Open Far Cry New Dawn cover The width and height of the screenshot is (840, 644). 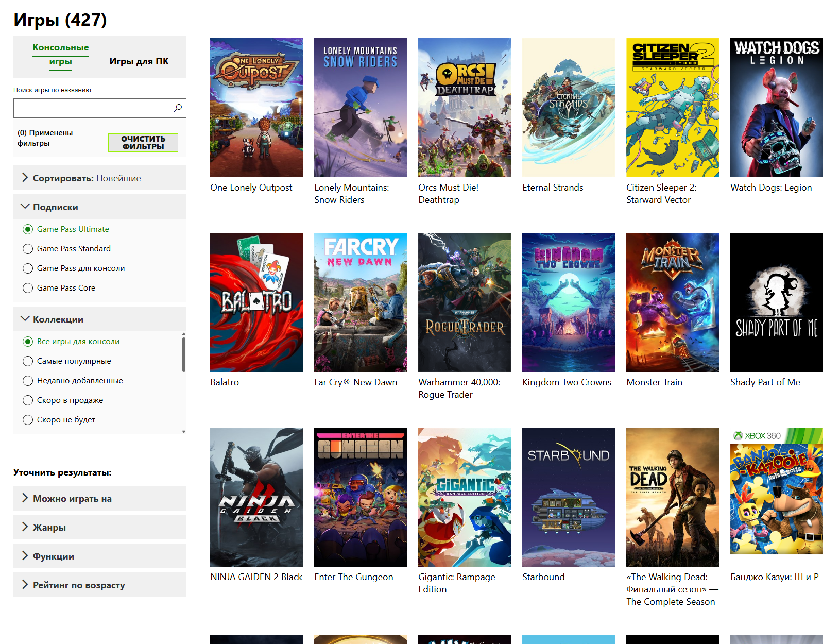[360, 302]
